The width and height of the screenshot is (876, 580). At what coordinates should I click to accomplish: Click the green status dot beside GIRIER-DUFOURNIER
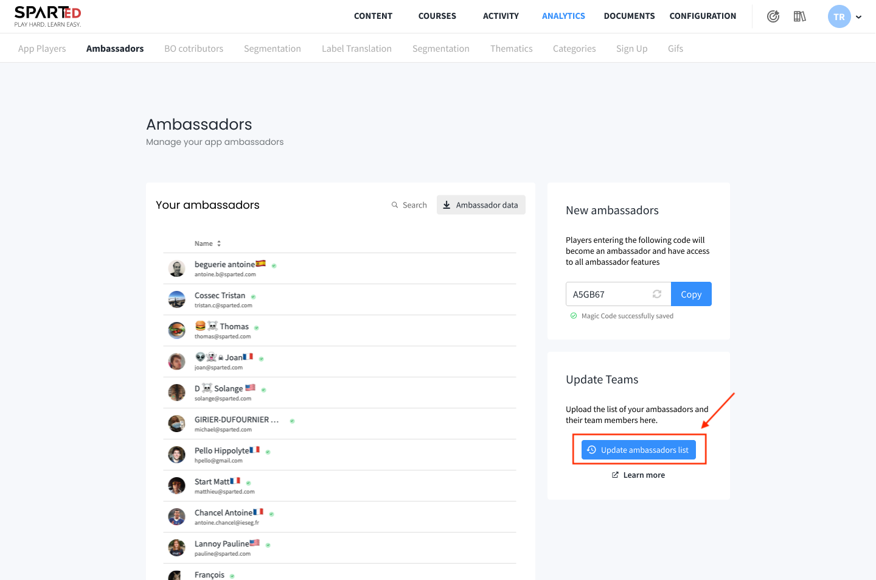(292, 421)
